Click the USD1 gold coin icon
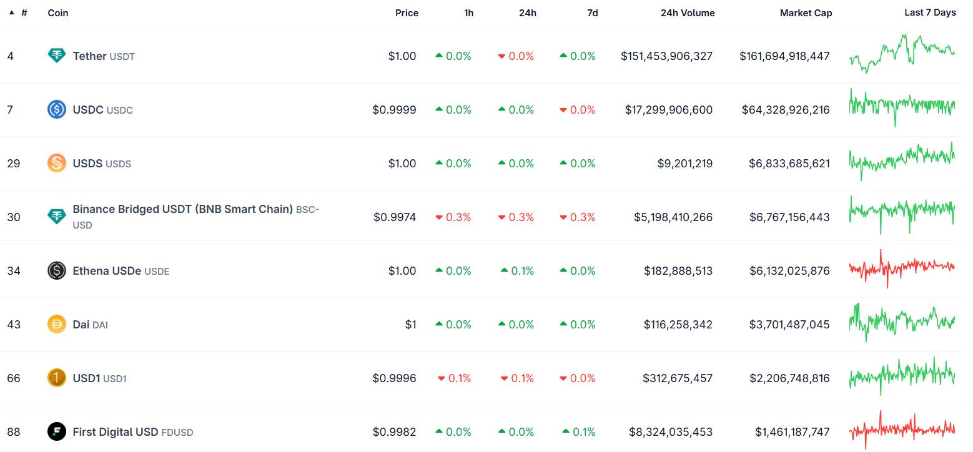Screen dimensions: 973x452 57,378
